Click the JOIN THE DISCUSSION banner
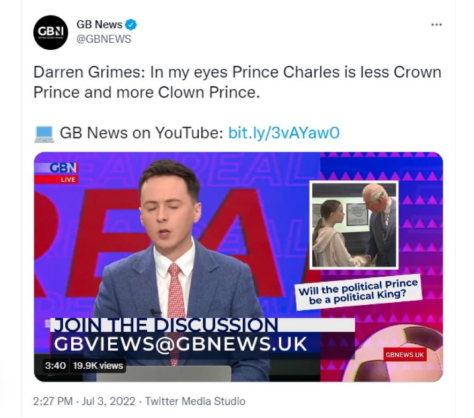 [x=202, y=325]
